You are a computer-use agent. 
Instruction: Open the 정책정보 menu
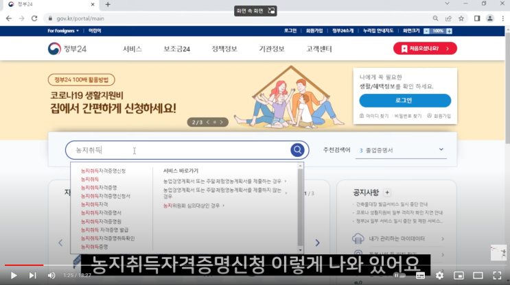[224, 49]
